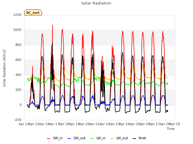193x144 pixels.
Task: Toggle the LW_in legend entry
Action: point(98,138)
